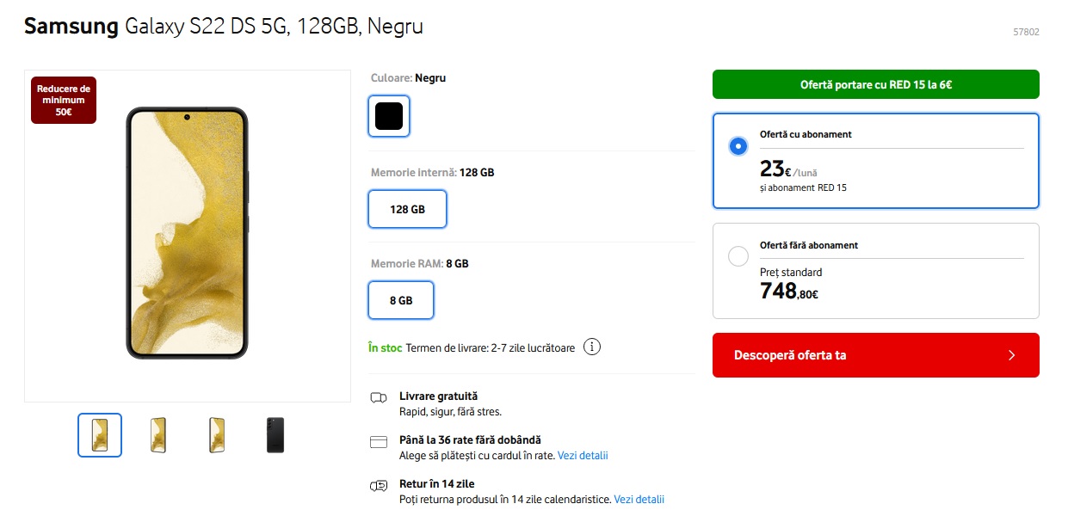Open 'Vezi detalii' for product returns
The width and height of the screenshot is (1068, 516).
[x=639, y=499]
